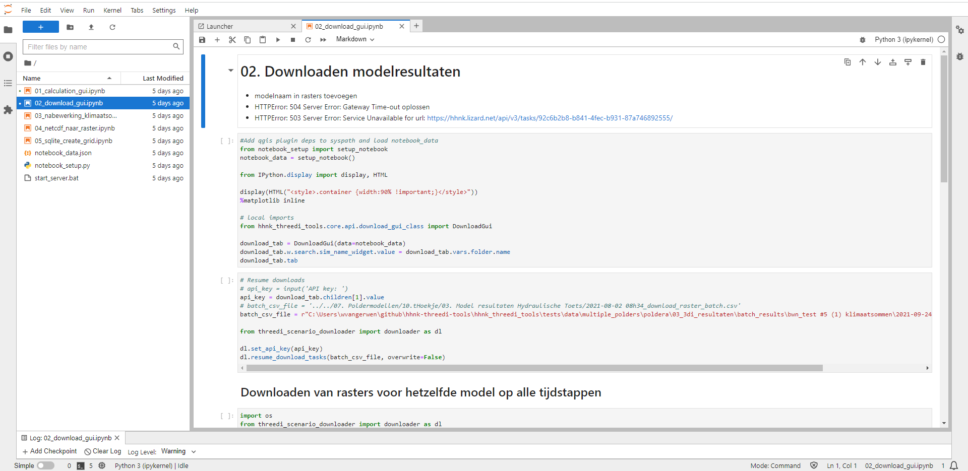Screen dimensions: 968x471
Task: Open the Property Inspector right sidebar
Action: click(x=960, y=30)
